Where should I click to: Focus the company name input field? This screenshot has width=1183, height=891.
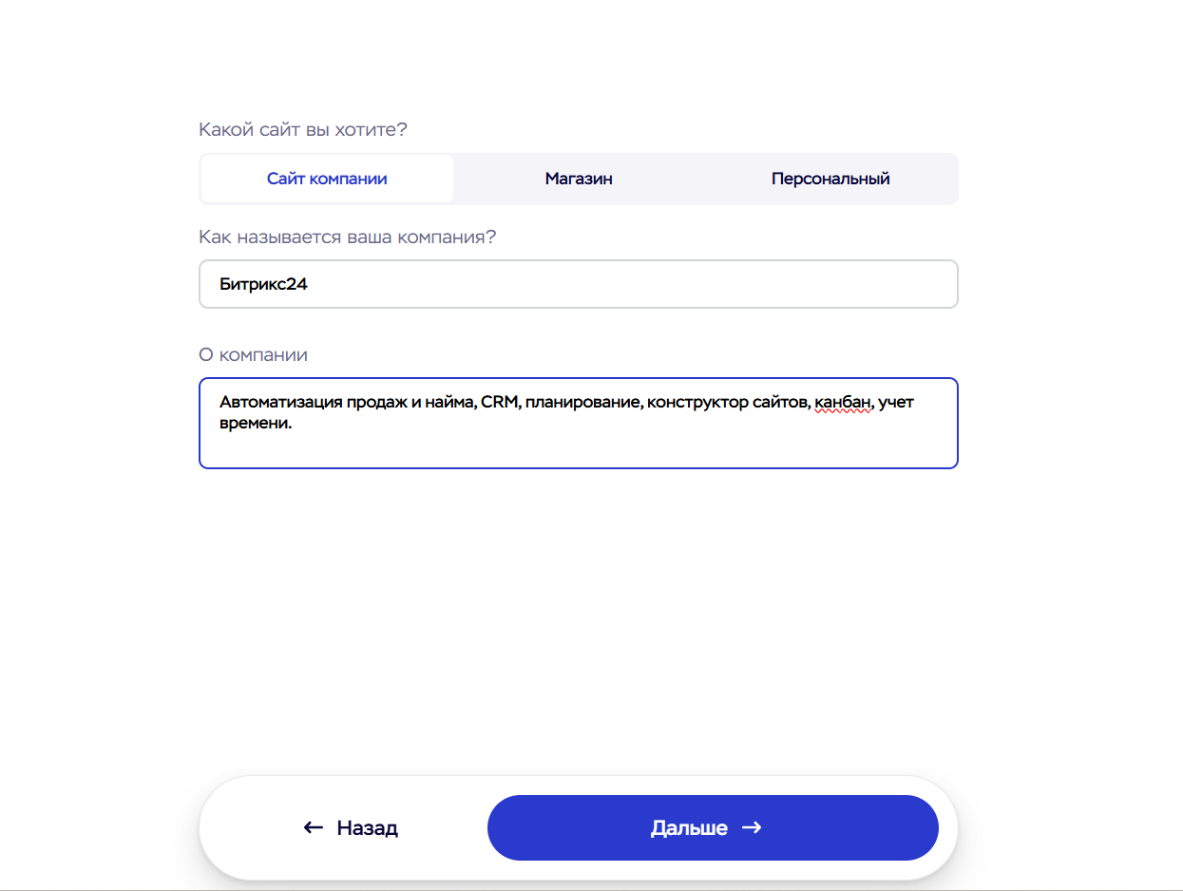[618, 284]
